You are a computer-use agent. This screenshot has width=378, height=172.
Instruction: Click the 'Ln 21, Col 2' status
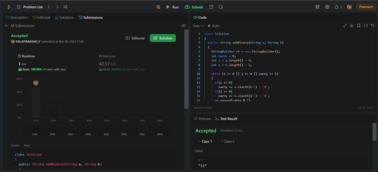tap(366, 108)
